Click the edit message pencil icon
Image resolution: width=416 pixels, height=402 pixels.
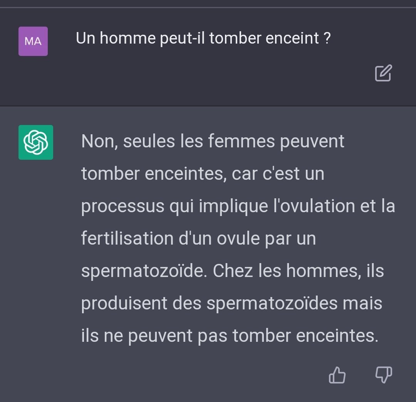click(383, 73)
